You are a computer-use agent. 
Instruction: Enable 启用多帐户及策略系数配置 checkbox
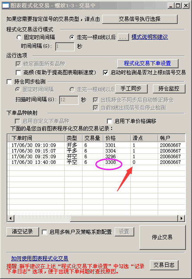pyautogui.click(x=44, y=232)
